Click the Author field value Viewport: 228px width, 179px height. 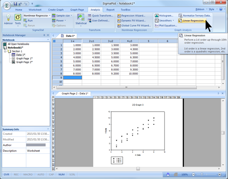coord(36,145)
